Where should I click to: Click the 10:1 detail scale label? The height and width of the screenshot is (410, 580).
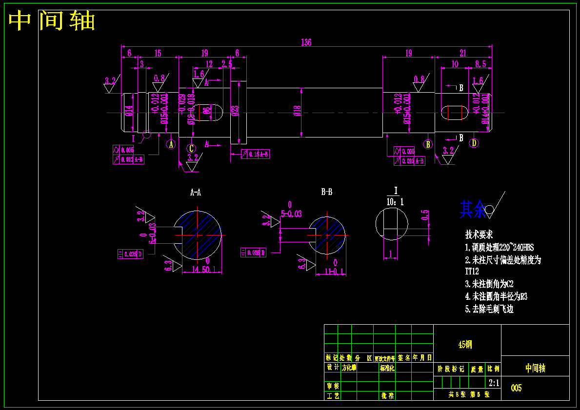point(396,202)
